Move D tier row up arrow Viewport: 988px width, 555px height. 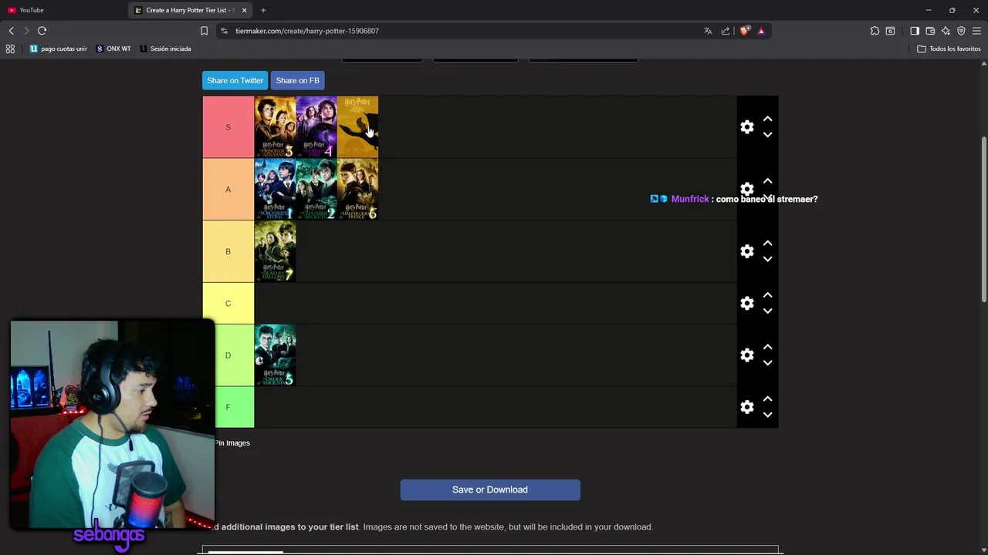pyautogui.click(x=767, y=348)
